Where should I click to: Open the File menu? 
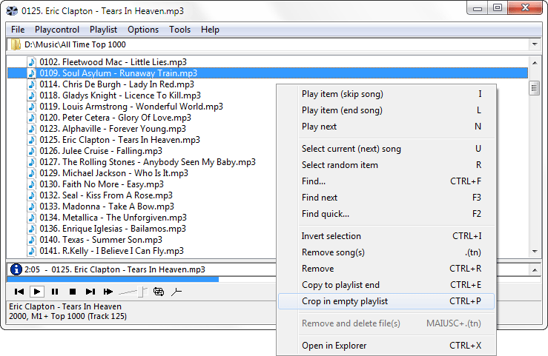click(x=18, y=30)
